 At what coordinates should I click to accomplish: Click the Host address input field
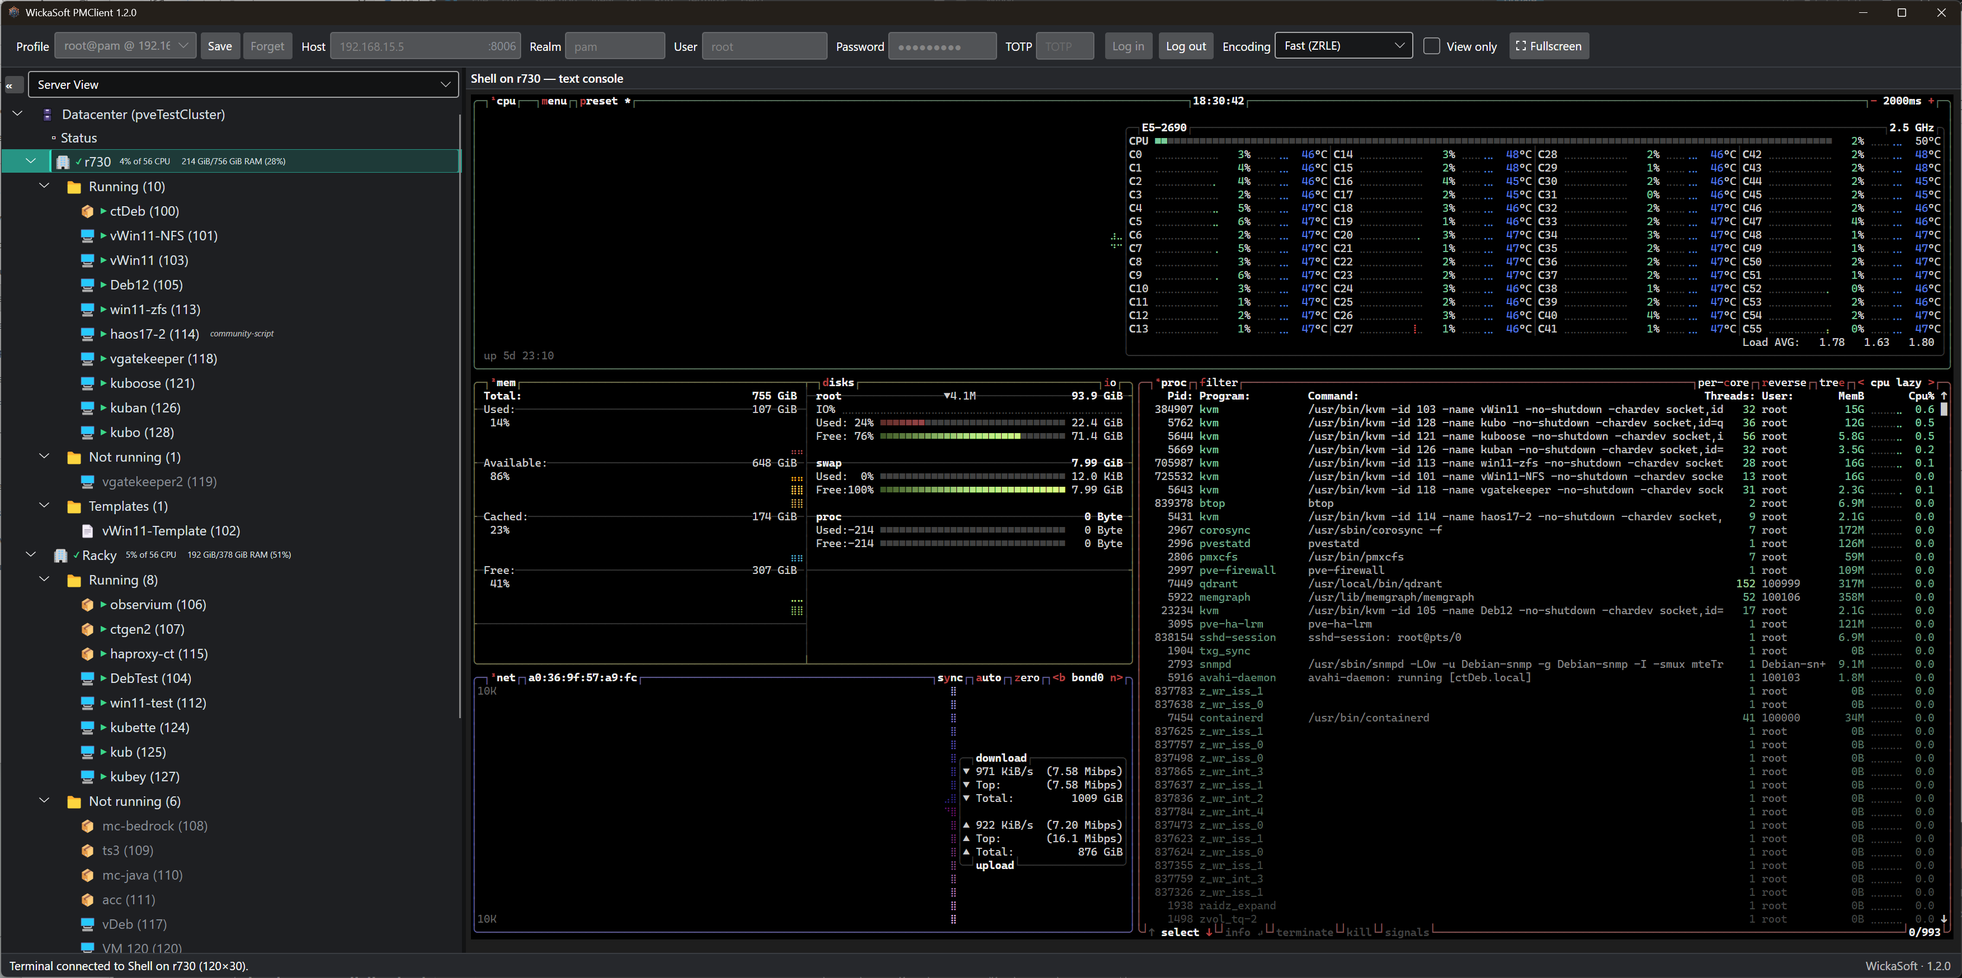pyautogui.click(x=427, y=46)
